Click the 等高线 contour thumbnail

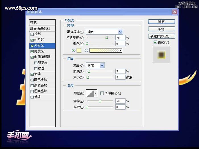click(x=90, y=93)
